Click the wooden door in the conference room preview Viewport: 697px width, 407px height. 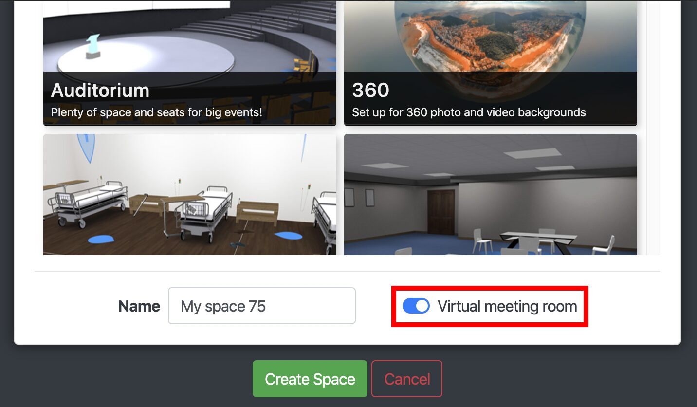point(441,212)
